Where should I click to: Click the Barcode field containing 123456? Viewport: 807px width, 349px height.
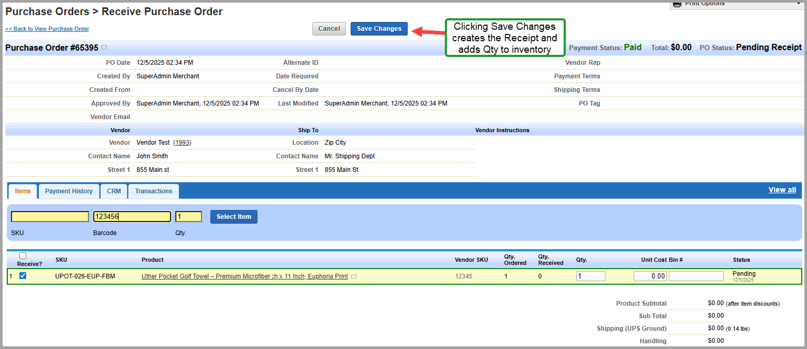(x=132, y=217)
